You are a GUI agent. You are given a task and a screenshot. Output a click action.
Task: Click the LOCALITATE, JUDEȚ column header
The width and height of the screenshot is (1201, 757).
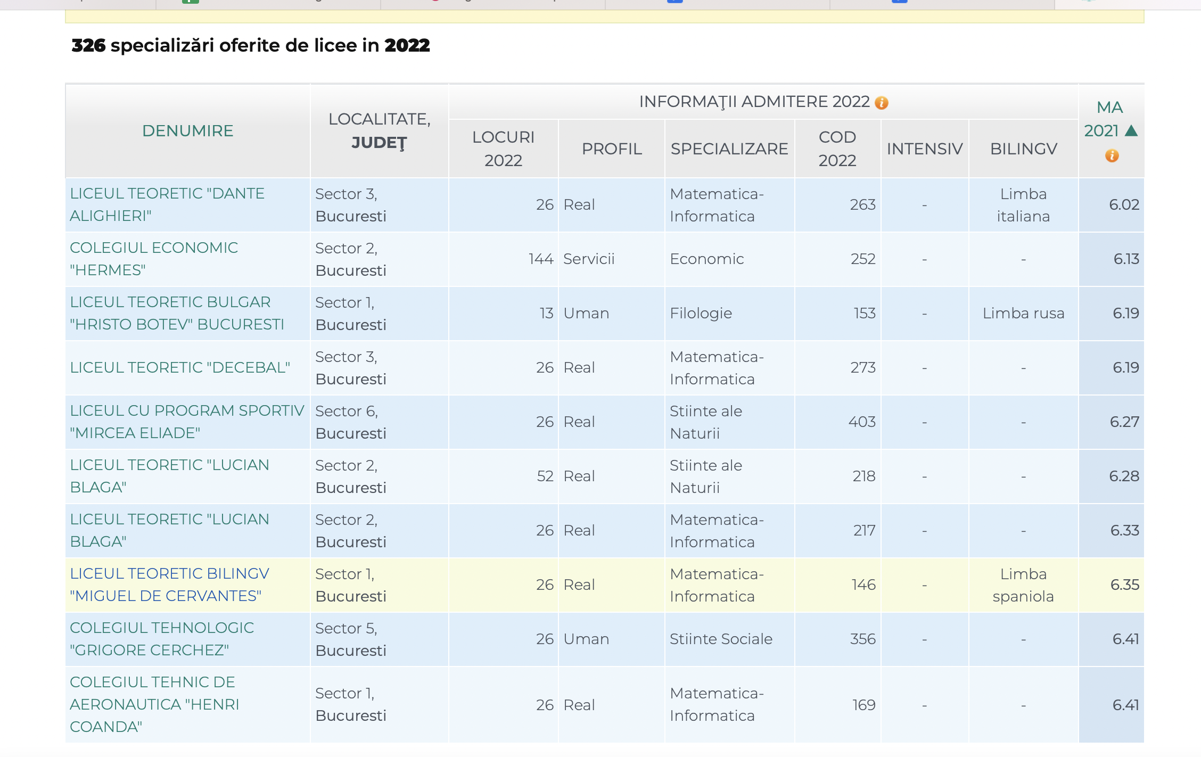click(379, 131)
